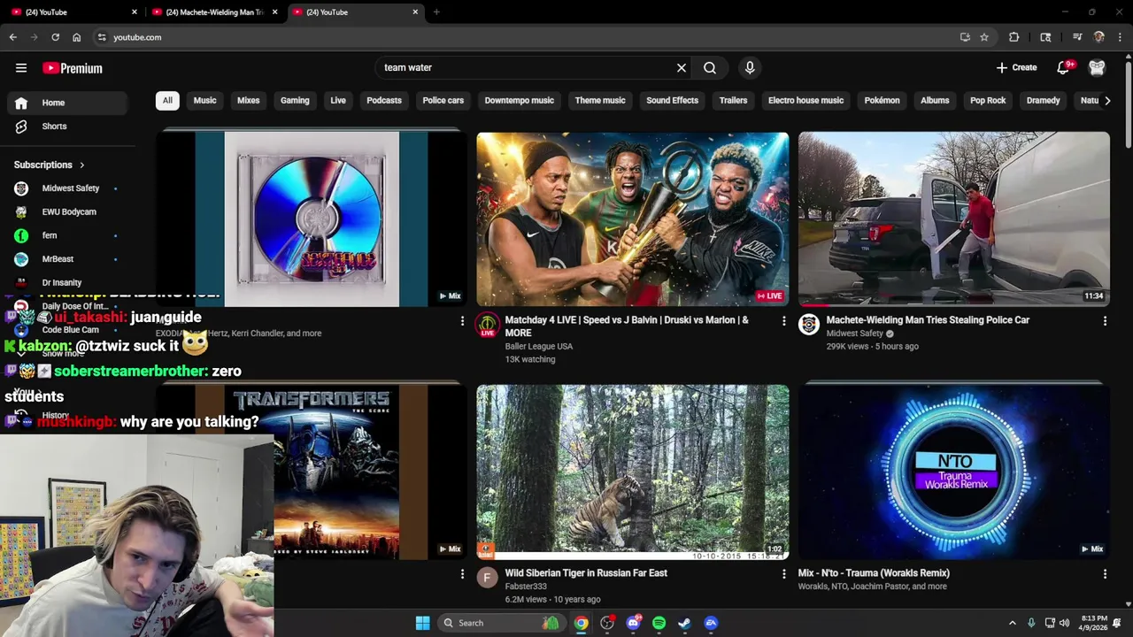Click the YouTube Premium logo

coord(73,68)
